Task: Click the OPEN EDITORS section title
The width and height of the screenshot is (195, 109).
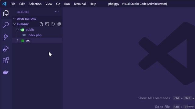Action: coord(27,19)
